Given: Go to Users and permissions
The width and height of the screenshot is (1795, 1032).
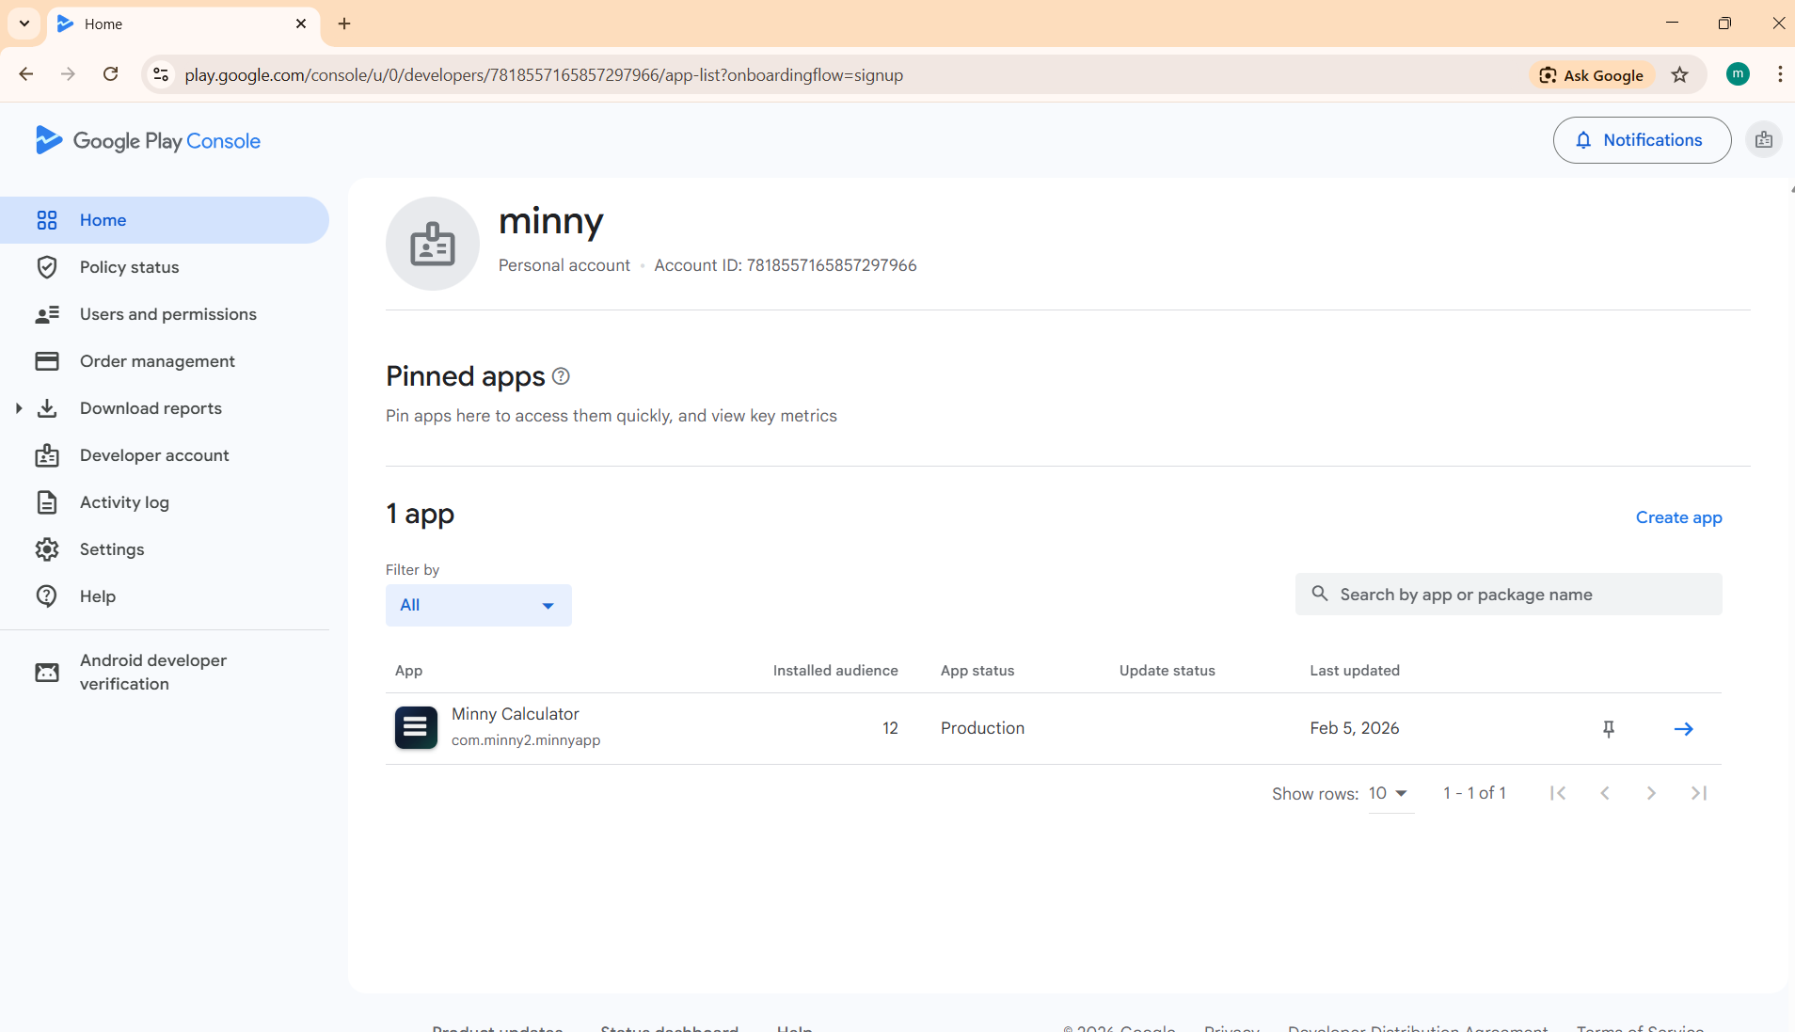Looking at the screenshot, I should (167, 314).
